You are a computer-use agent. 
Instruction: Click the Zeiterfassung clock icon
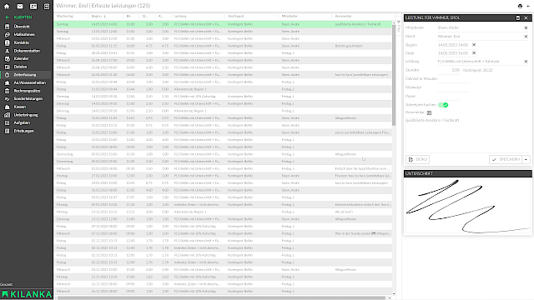(x=8, y=75)
